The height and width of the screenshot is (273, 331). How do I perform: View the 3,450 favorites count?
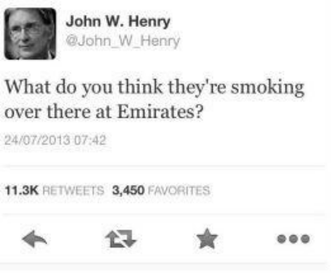click(x=128, y=190)
